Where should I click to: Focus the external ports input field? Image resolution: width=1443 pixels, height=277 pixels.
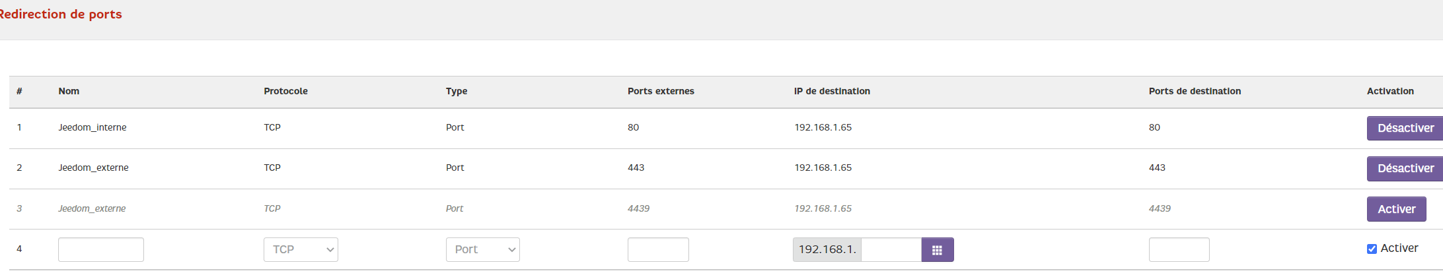pyautogui.click(x=658, y=250)
